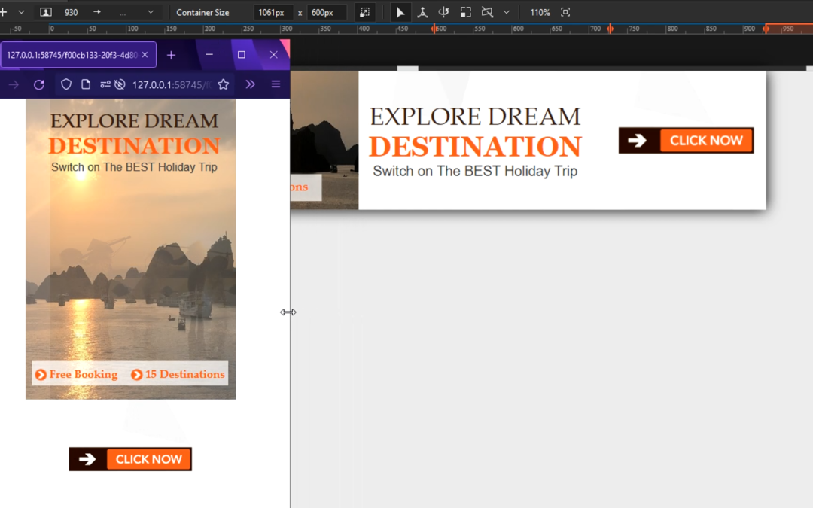Viewport: 813px width, 508px height.
Task: Click the rotate tool icon in the toolbar
Action: (x=443, y=11)
